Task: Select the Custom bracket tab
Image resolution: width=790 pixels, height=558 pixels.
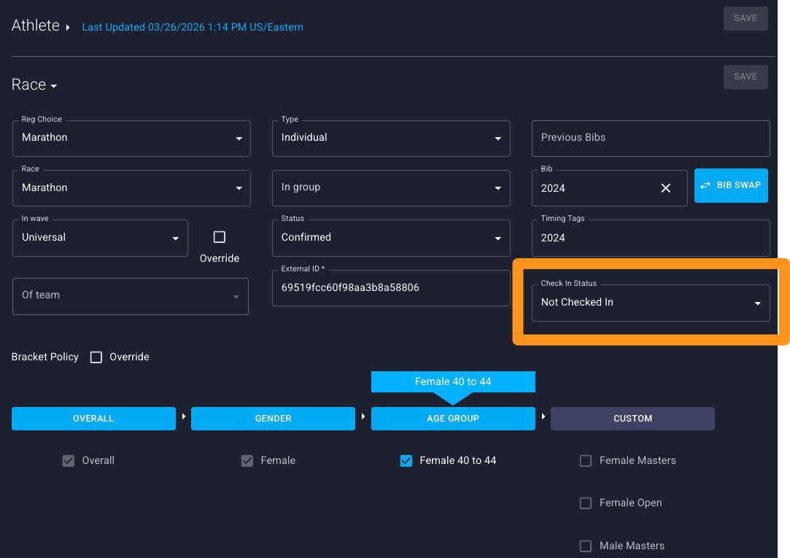Action: (632, 419)
